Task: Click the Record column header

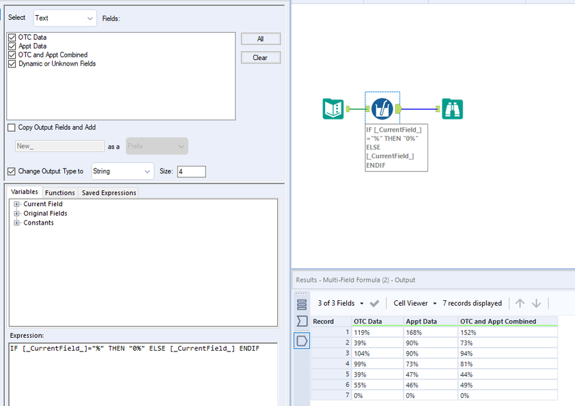Action: [x=331, y=321]
